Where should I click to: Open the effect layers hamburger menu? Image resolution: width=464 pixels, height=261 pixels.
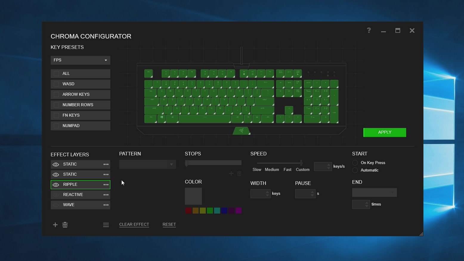[x=106, y=225]
